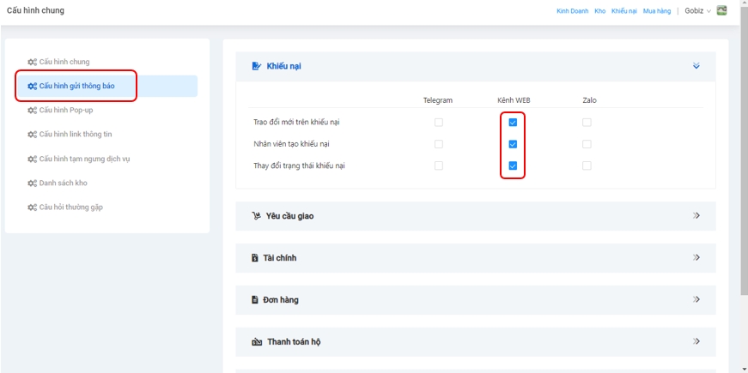
Task: Open Cấu hình link thông tin menu item
Action: [76, 135]
